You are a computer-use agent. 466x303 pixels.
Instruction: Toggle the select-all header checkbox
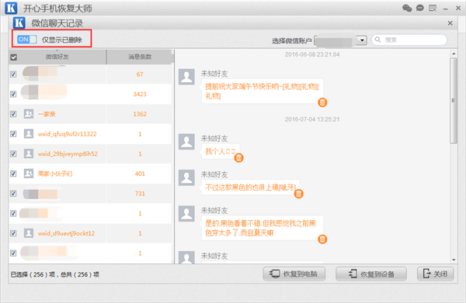[x=14, y=57]
